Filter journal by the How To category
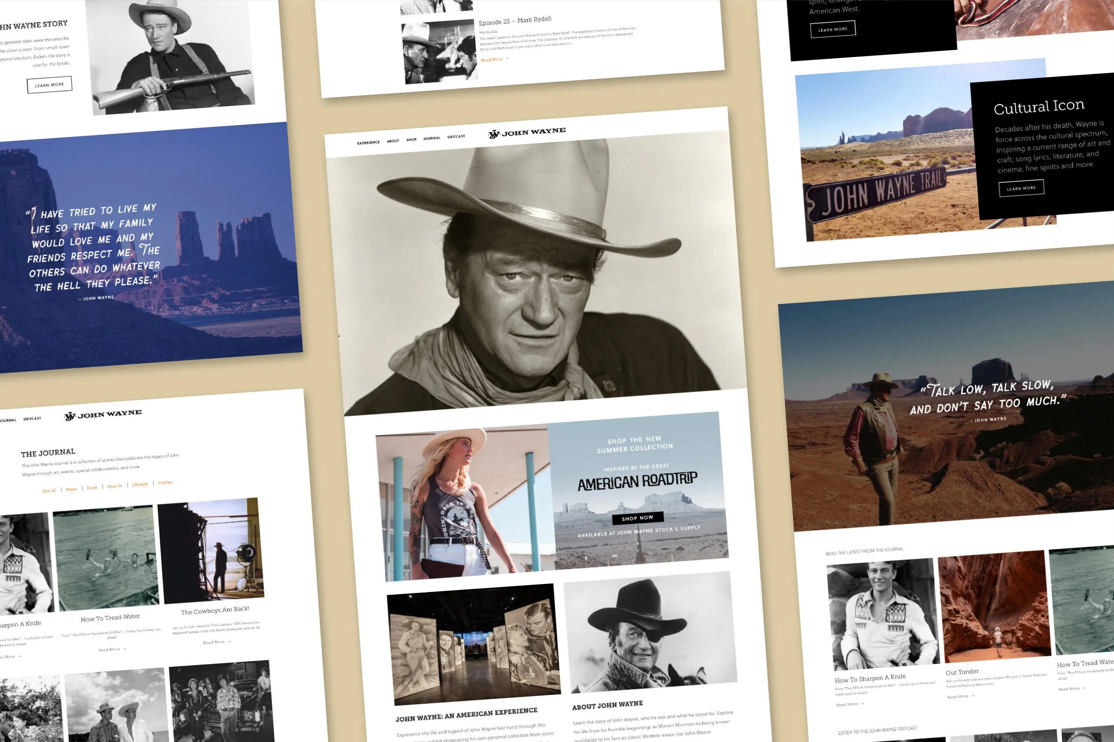This screenshot has width=1114, height=742. [114, 487]
